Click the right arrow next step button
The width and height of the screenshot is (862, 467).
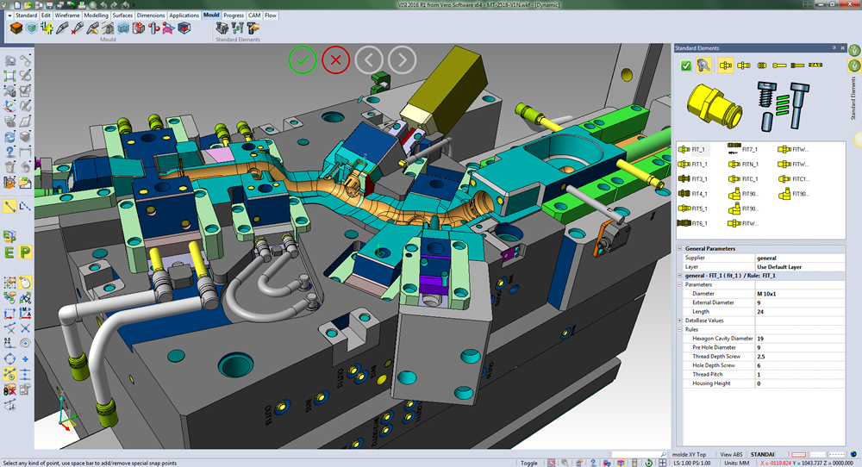click(x=402, y=59)
